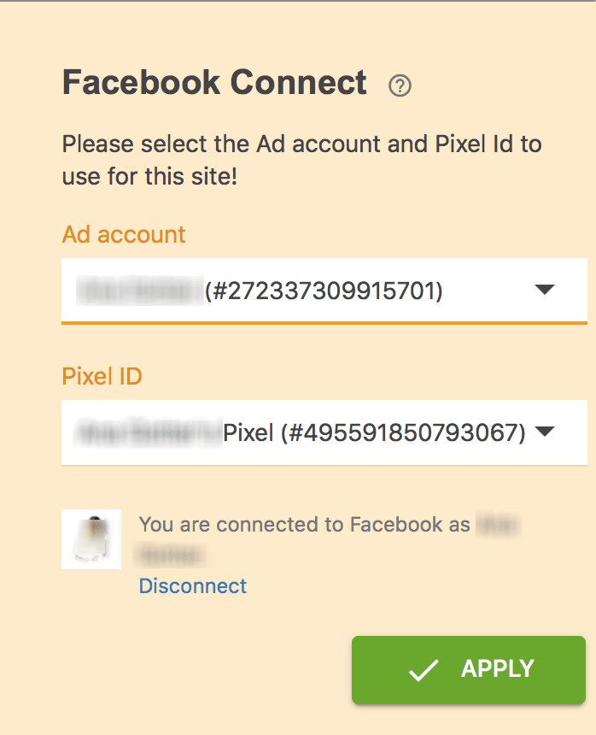596x735 pixels.
Task: Select the connected Facebook profile picture
Action: click(x=91, y=539)
